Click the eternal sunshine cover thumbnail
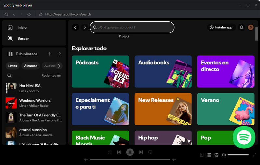260x165 pixels. click(x=11, y=132)
